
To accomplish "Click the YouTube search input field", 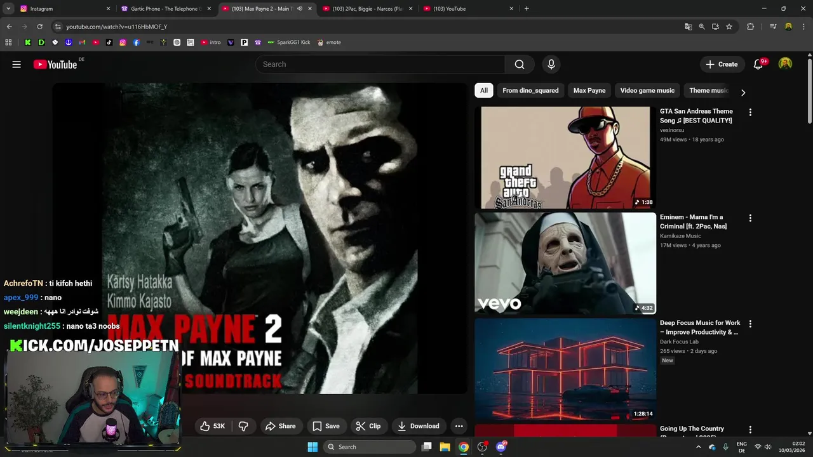I will tap(381, 64).
